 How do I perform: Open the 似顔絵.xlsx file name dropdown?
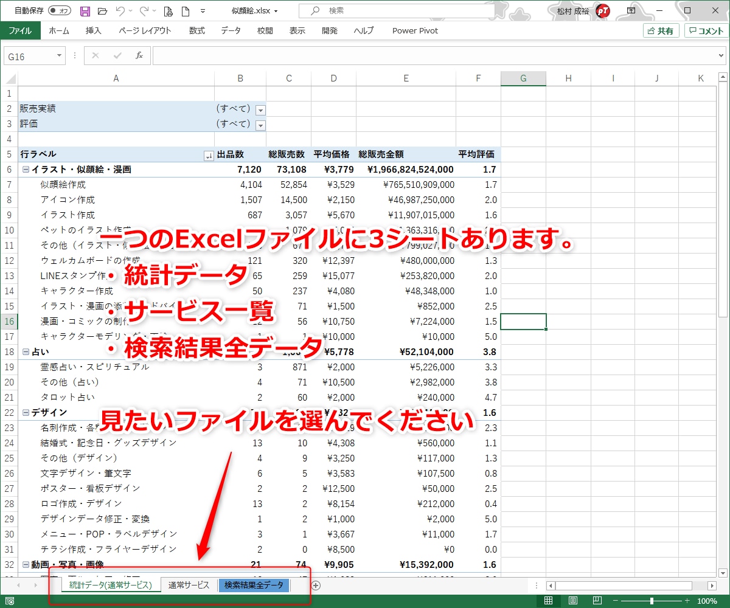coord(276,11)
